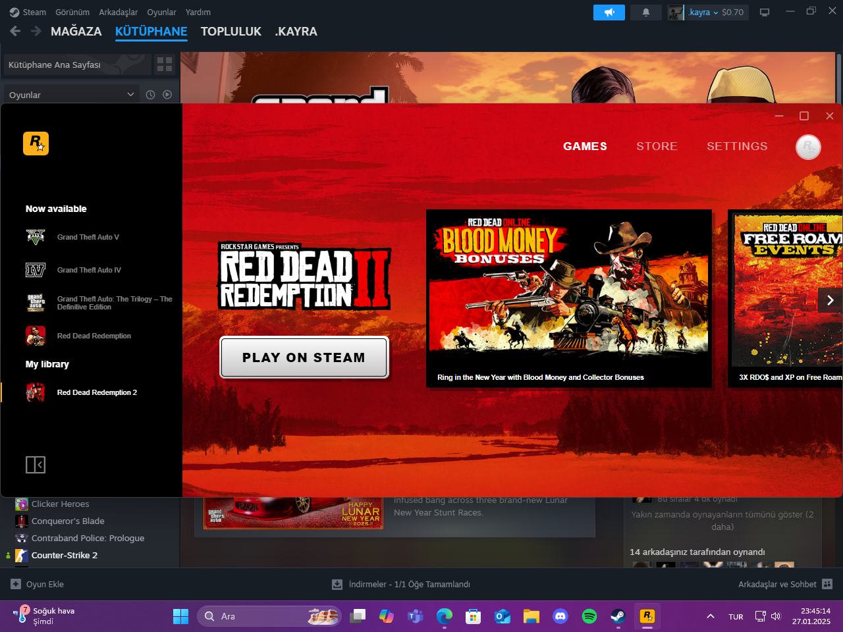Image resolution: width=843 pixels, height=632 pixels.
Task: Select Clicker Heroes in Steam game list
Action: click(61, 504)
